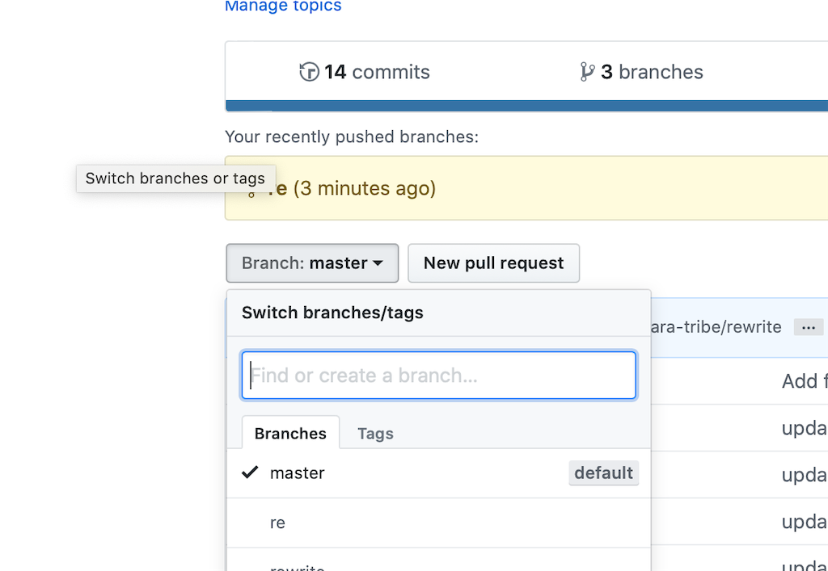The height and width of the screenshot is (571, 828).
Task: Switch to the Branches tab
Action: (290, 433)
